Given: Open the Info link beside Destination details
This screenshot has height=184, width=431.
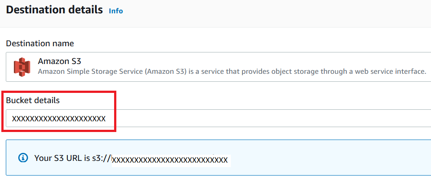Looking at the screenshot, I should 116,11.
